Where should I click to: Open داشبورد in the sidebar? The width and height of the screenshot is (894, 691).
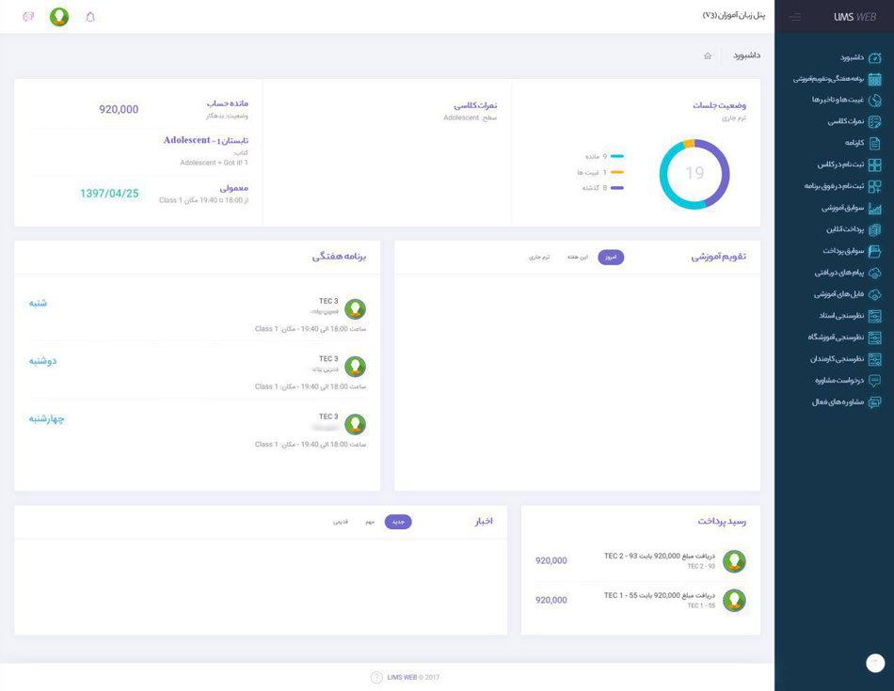click(x=860, y=57)
